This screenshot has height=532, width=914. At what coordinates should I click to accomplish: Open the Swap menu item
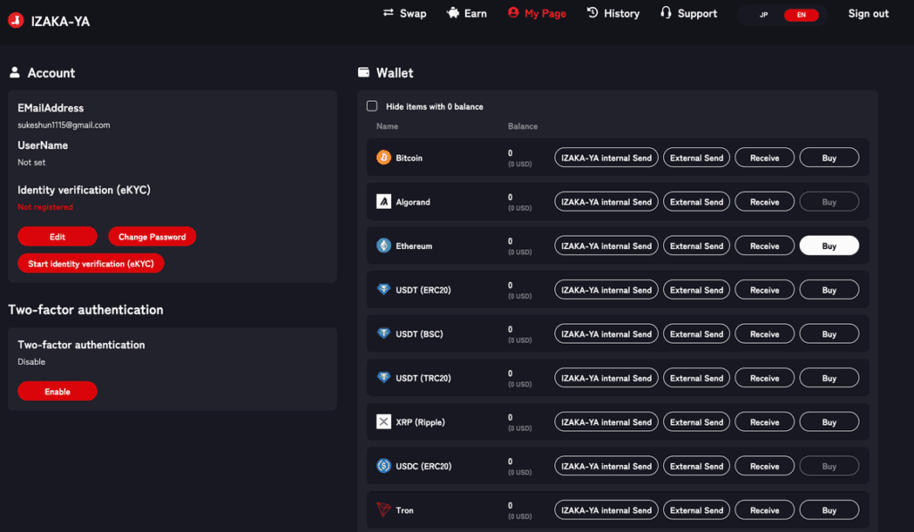point(404,12)
